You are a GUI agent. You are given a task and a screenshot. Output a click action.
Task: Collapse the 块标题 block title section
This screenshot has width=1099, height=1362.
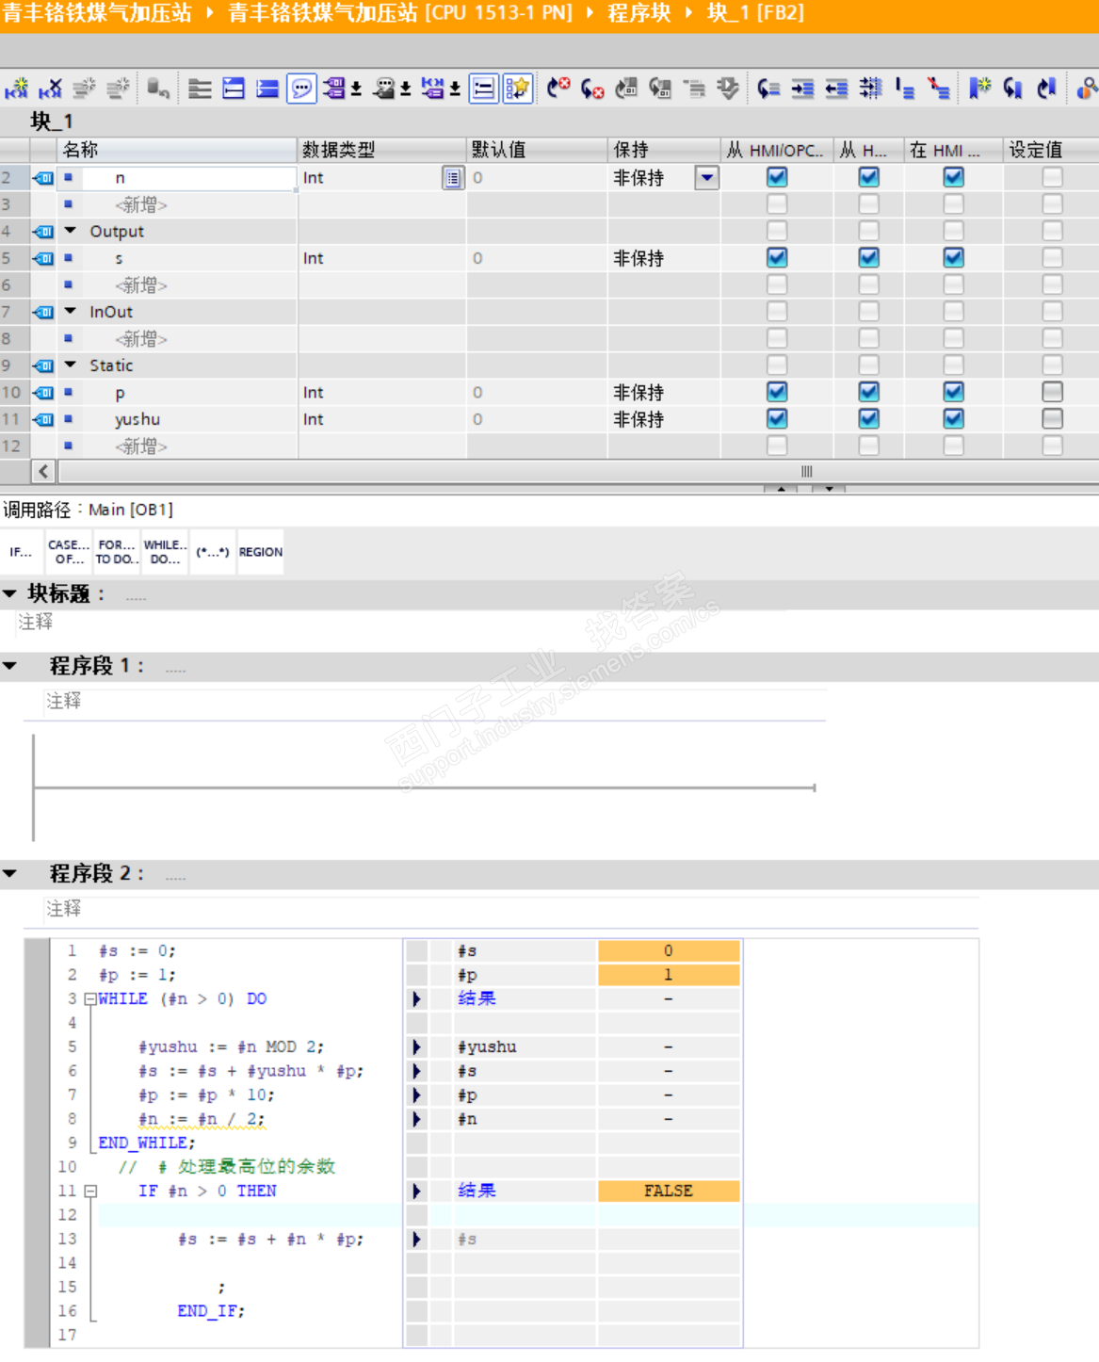coord(10,593)
